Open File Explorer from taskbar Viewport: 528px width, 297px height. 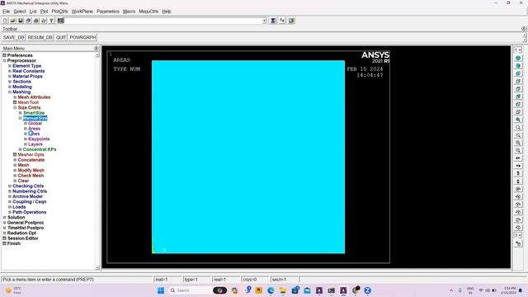[x=283, y=290]
